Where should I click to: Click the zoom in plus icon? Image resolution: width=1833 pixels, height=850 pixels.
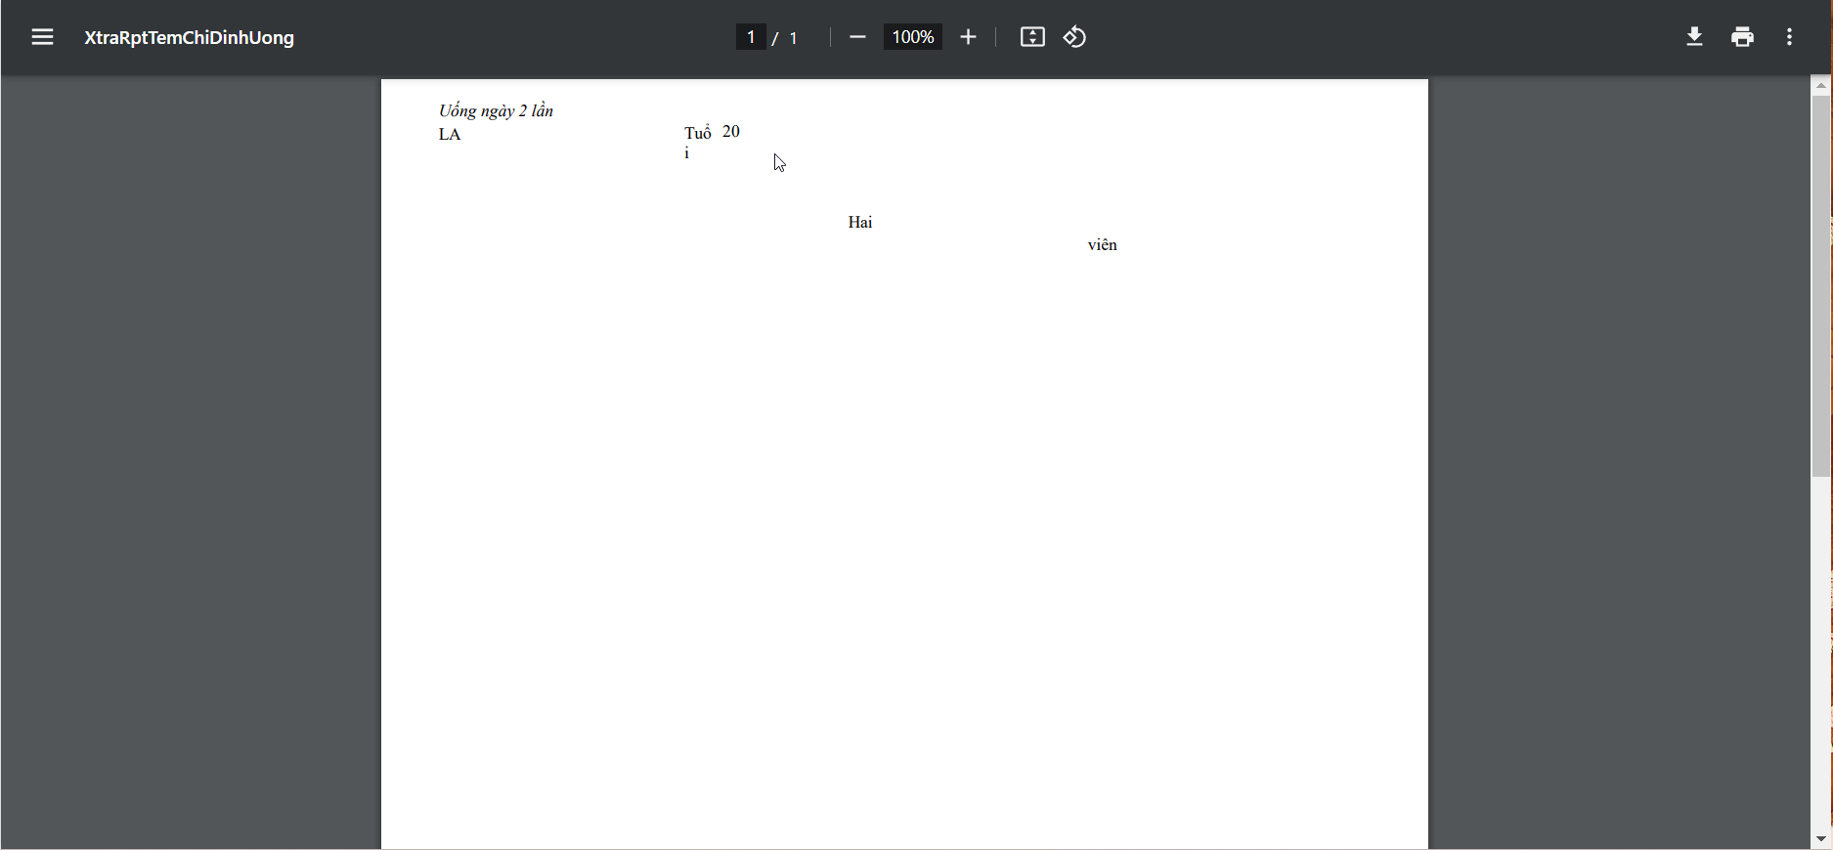click(x=968, y=37)
